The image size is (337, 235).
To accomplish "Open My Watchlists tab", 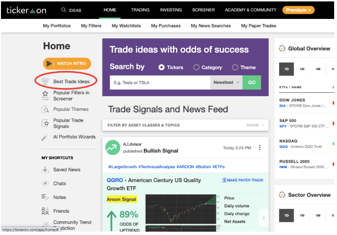I will click(126, 26).
